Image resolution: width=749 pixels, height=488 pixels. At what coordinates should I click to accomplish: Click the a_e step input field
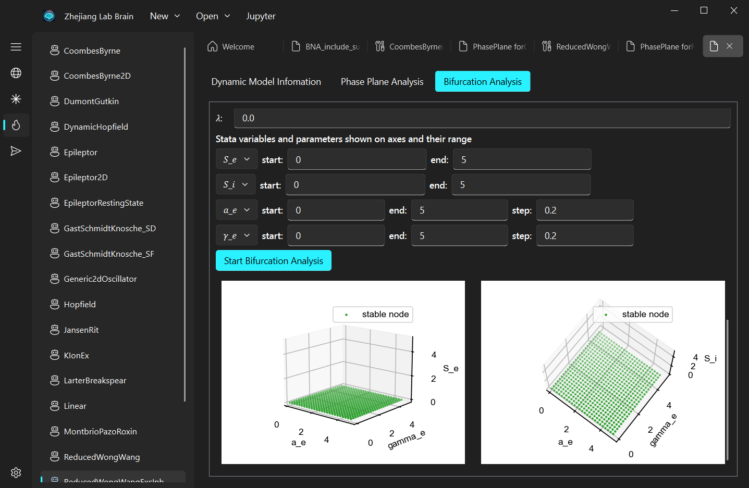point(585,210)
